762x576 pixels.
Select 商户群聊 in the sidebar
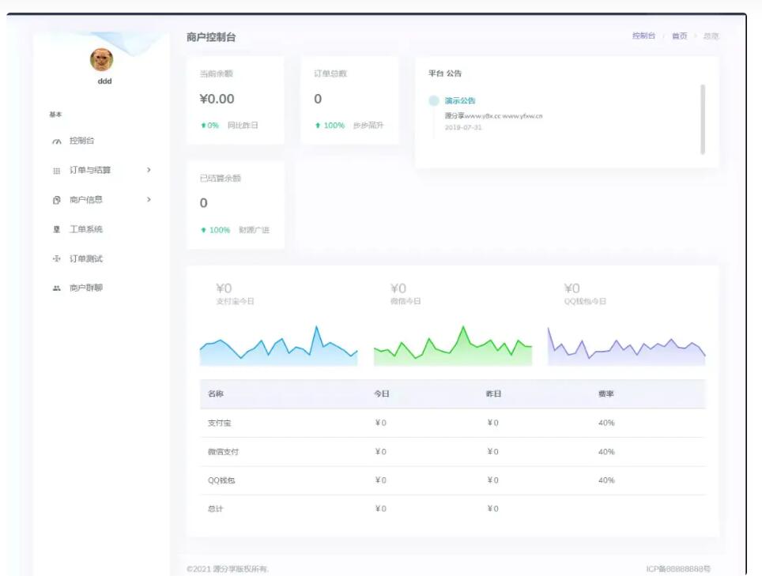86,288
